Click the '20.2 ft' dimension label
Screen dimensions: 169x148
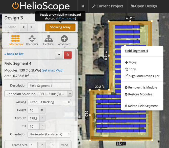pyautogui.click(x=99, y=86)
